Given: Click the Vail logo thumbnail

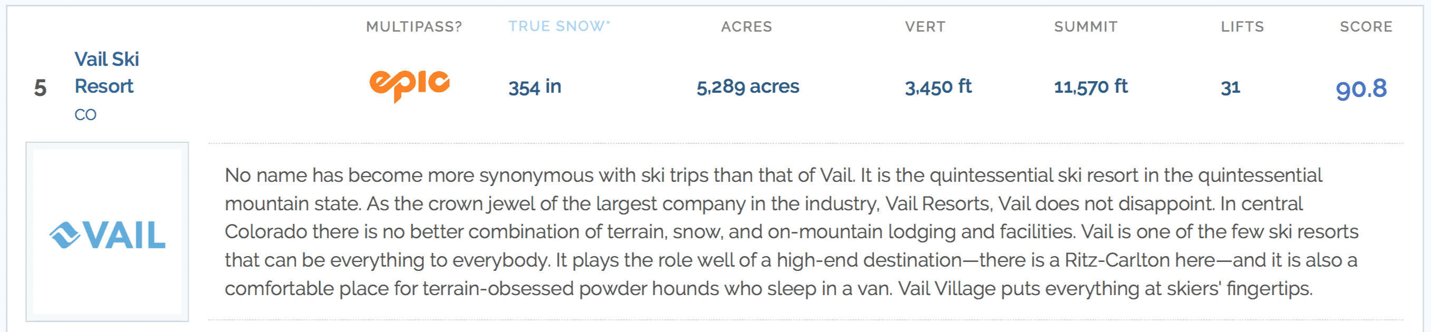Looking at the screenshot, I should click(107, 231).
